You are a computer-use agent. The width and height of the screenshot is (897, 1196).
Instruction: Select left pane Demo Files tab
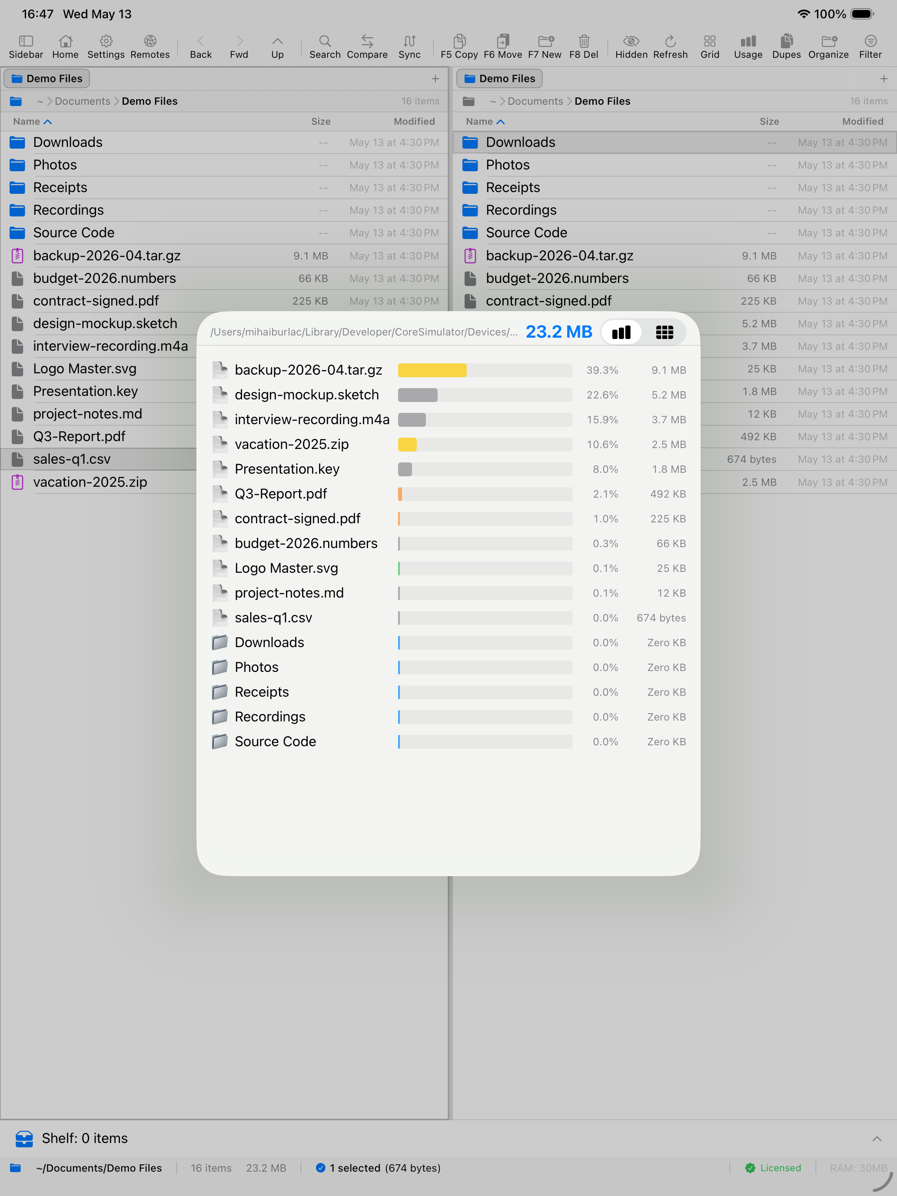point(47,78)
